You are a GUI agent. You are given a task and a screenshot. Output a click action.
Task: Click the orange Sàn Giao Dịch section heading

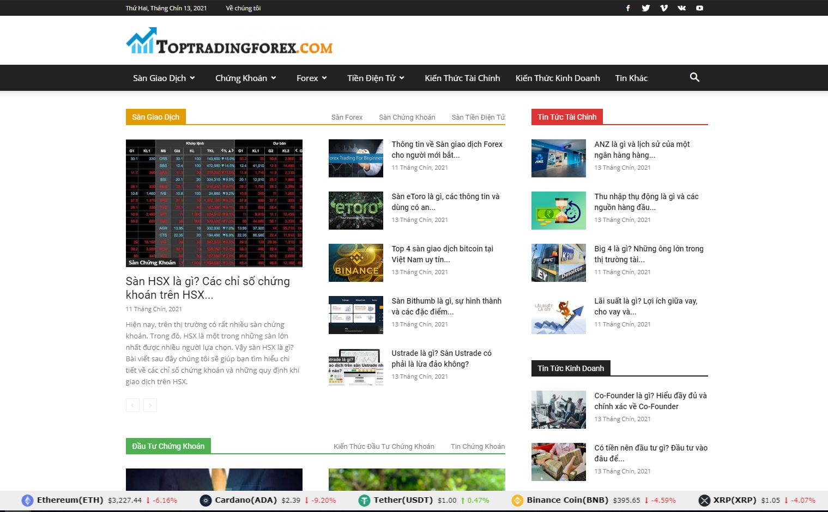coord(156,117)
